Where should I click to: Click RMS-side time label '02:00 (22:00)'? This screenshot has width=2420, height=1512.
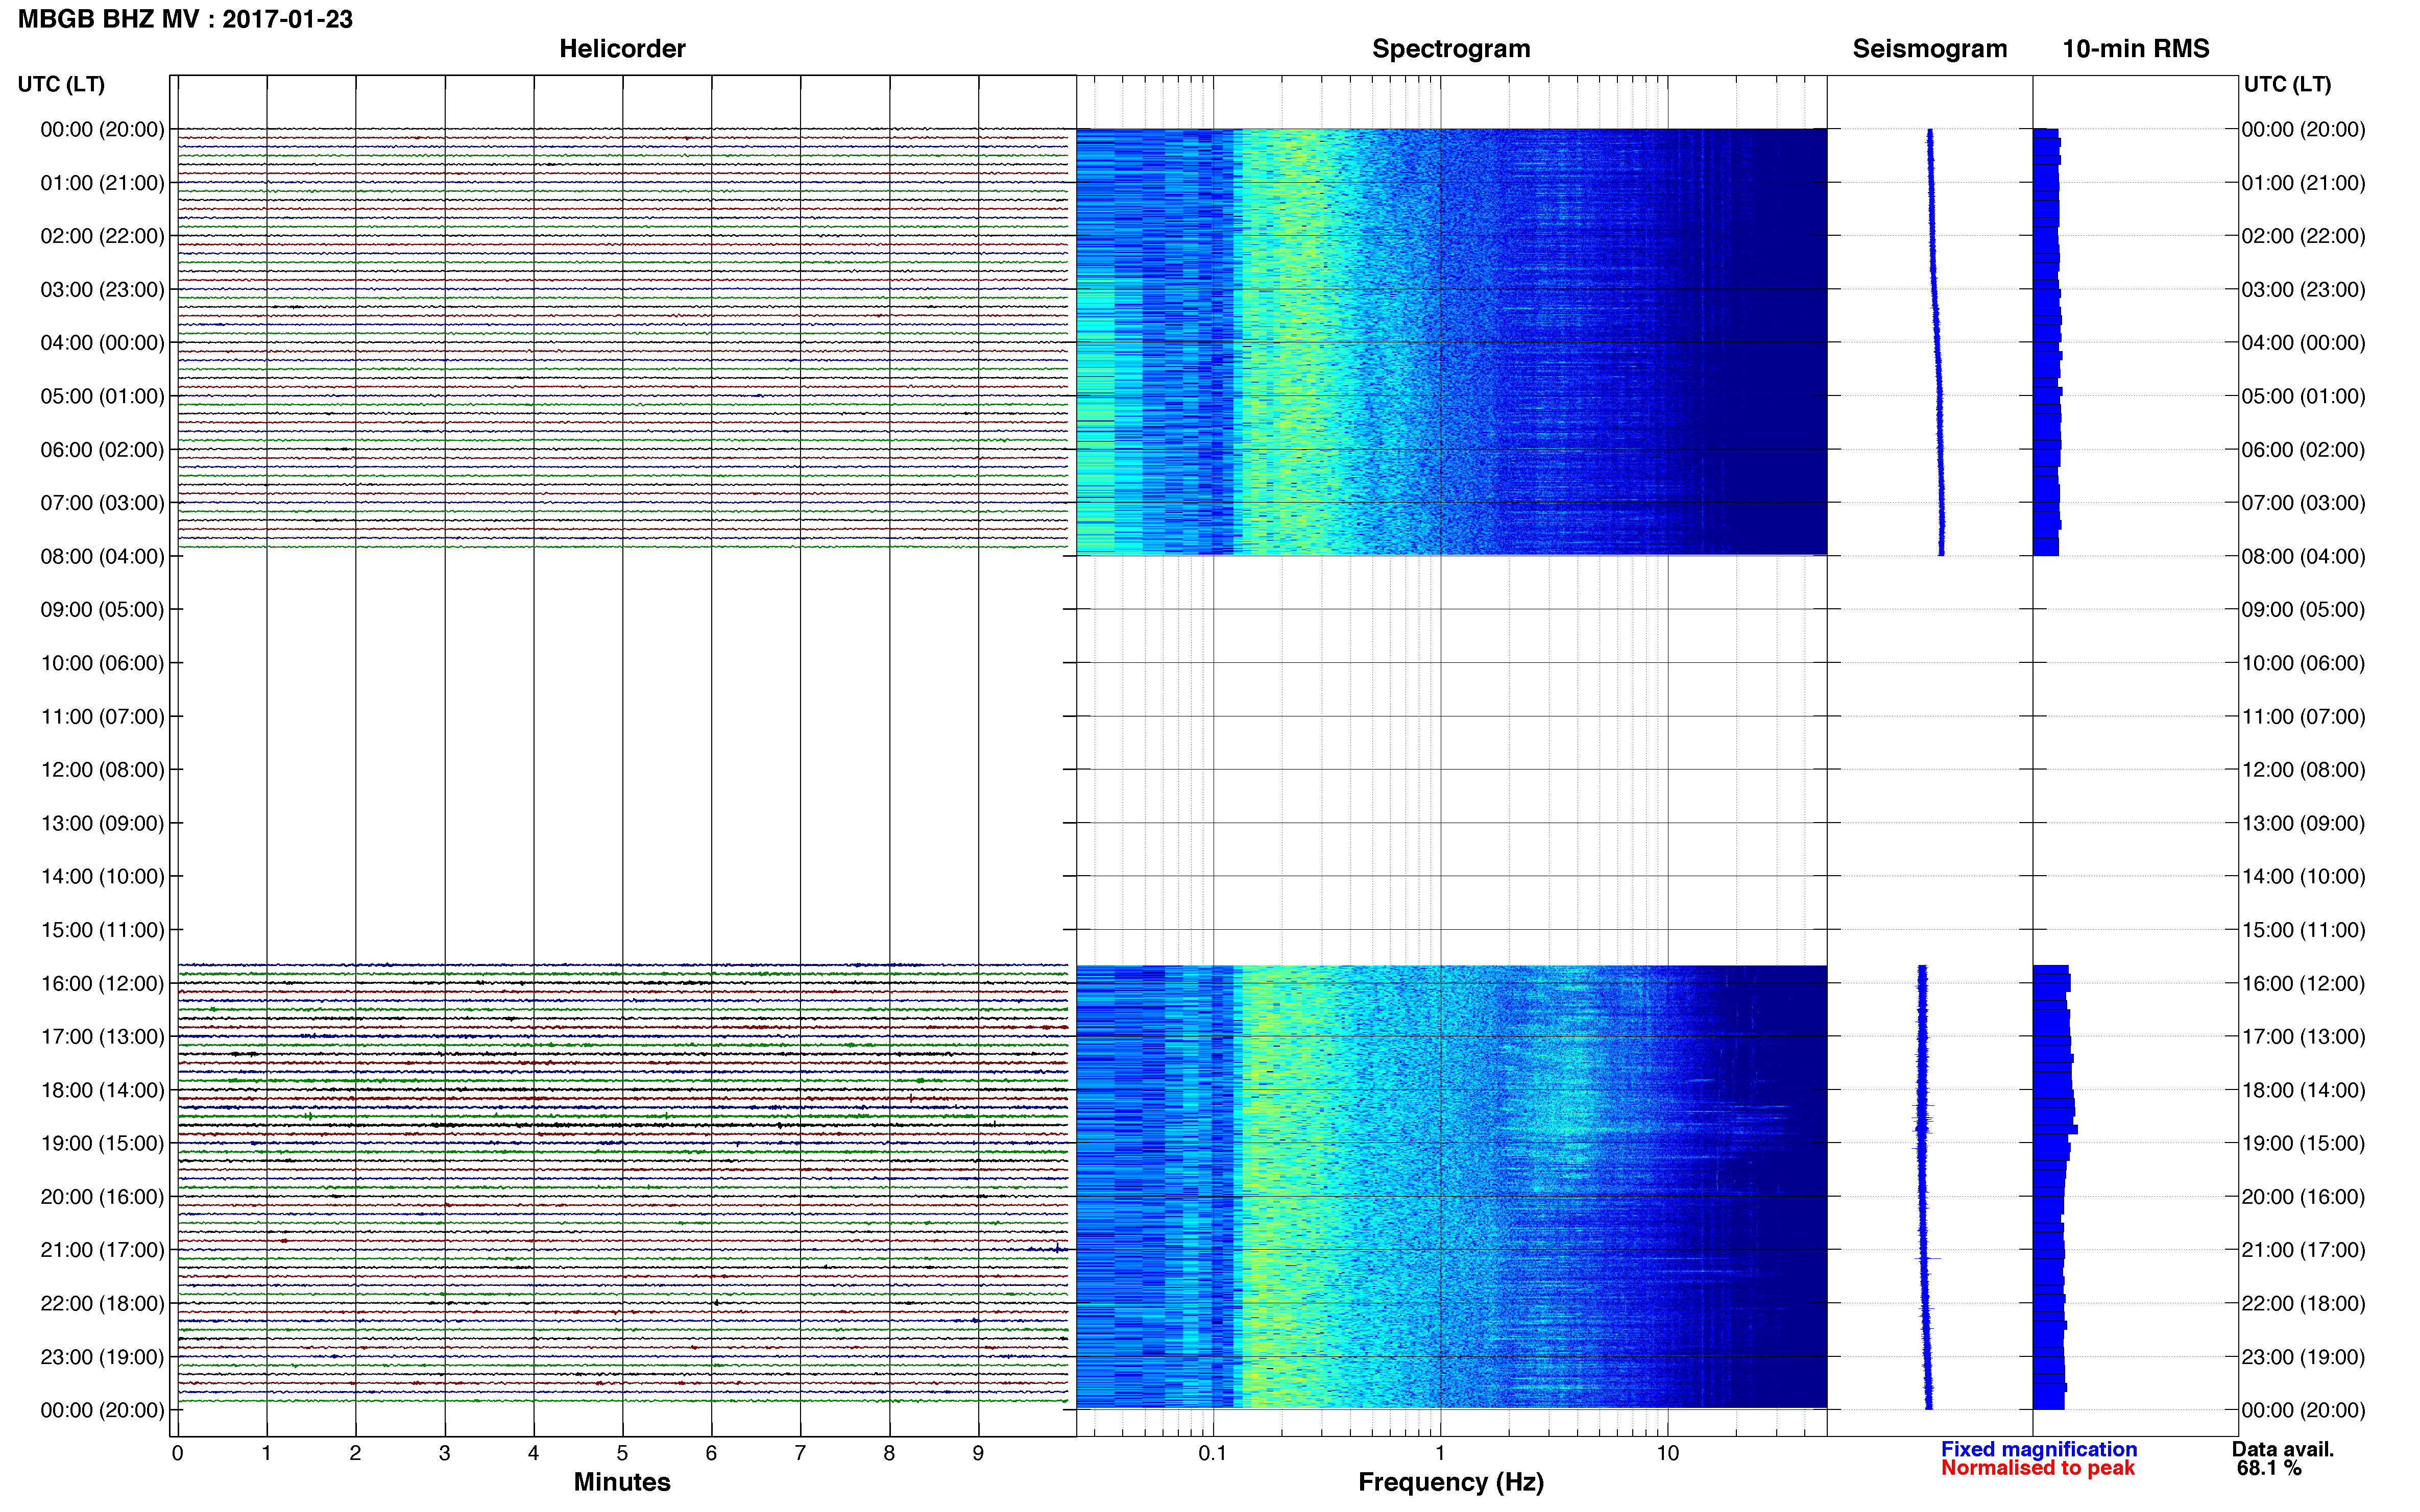pos(2303,236)
